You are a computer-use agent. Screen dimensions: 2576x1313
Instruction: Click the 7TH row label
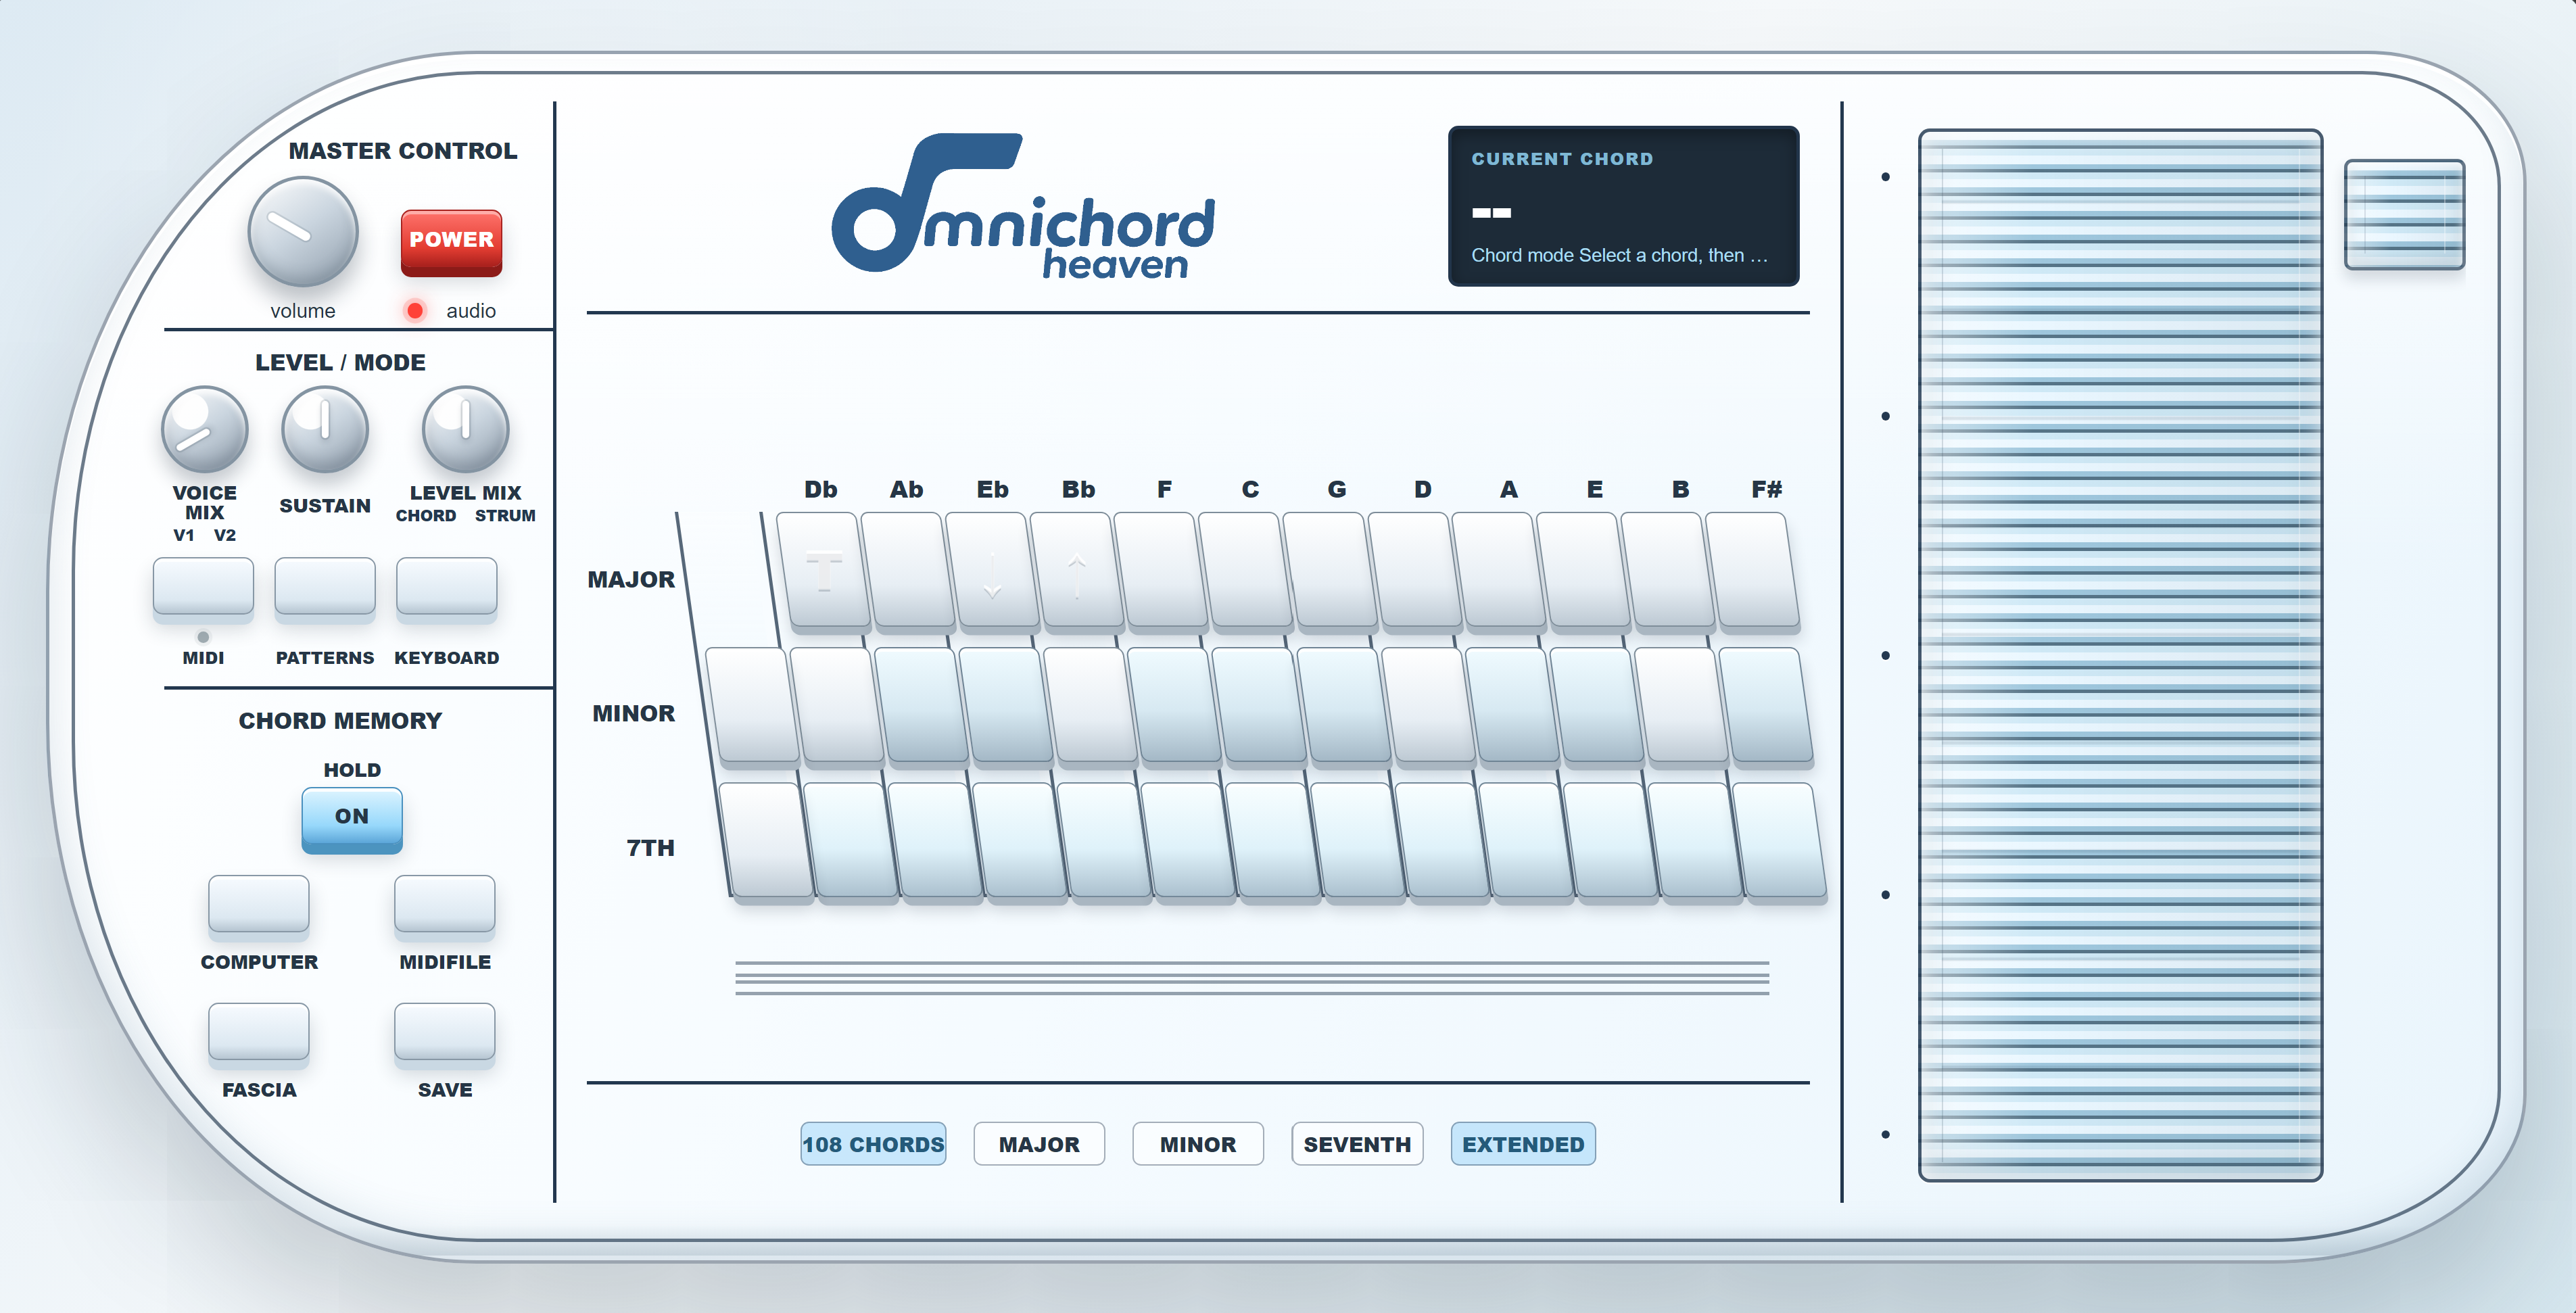(650, 848)
